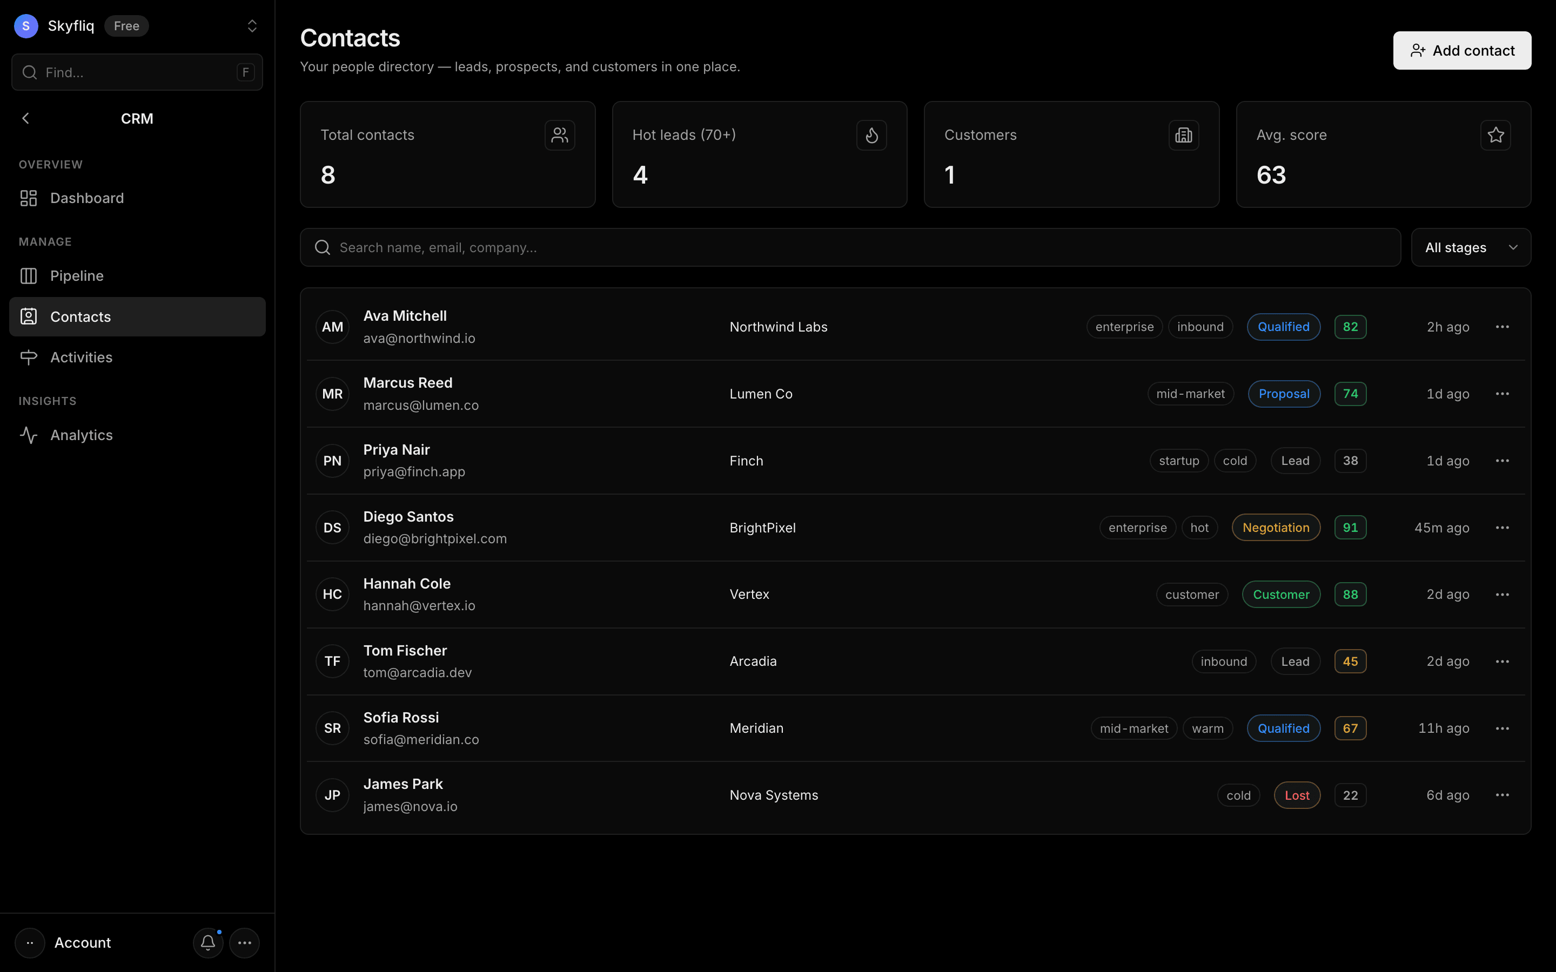
Task: Focus the Search name, email, company field
Action: coord(850,247)
